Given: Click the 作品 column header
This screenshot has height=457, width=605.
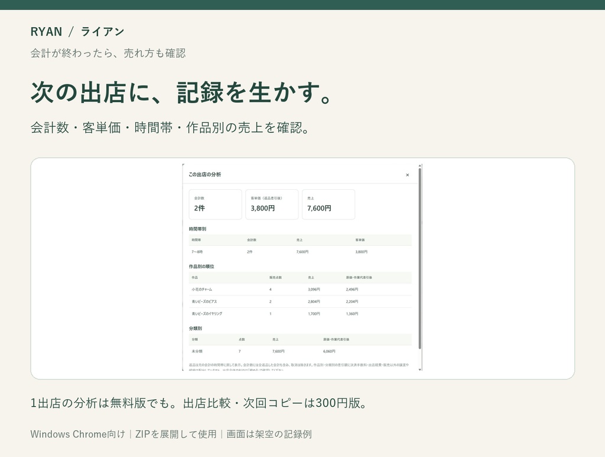Looking at the screenshot, I should [x=194, y=278].
